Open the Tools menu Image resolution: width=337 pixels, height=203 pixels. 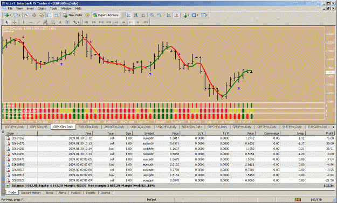click(x=53, y=9)
